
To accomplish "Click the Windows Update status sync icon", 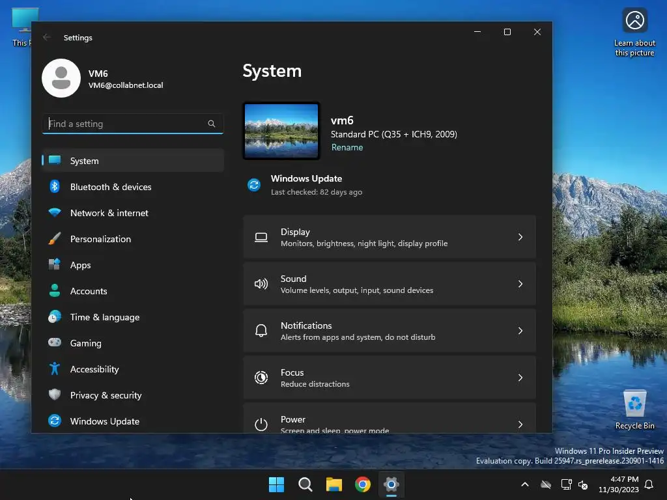I will [x=254, y=185].
